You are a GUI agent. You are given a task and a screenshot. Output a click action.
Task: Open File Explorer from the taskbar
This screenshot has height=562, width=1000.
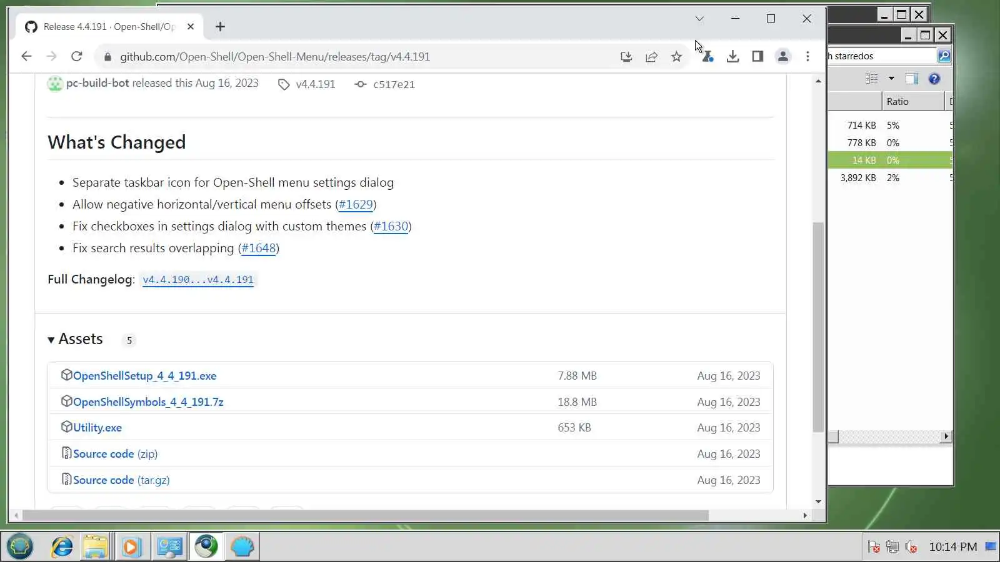point(96,547)
